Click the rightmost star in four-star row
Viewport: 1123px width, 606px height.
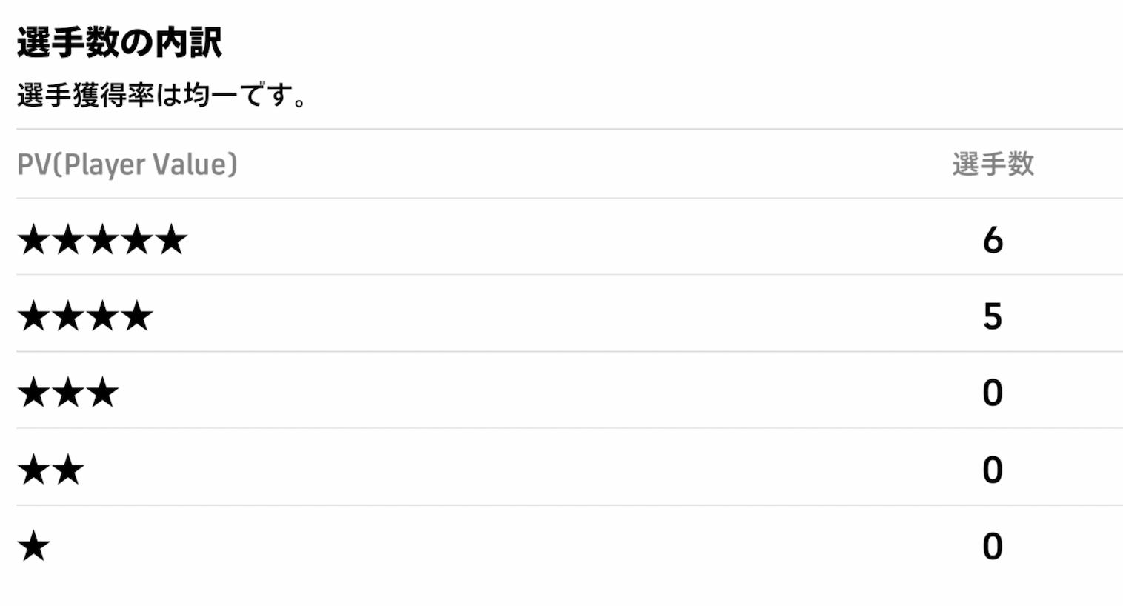coord(137,316)
